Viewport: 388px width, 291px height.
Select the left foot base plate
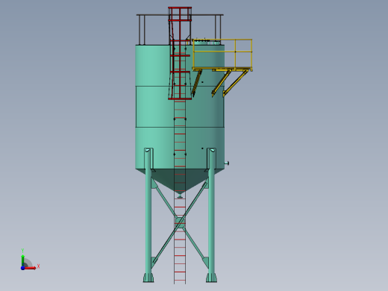(x=148, y=278)
